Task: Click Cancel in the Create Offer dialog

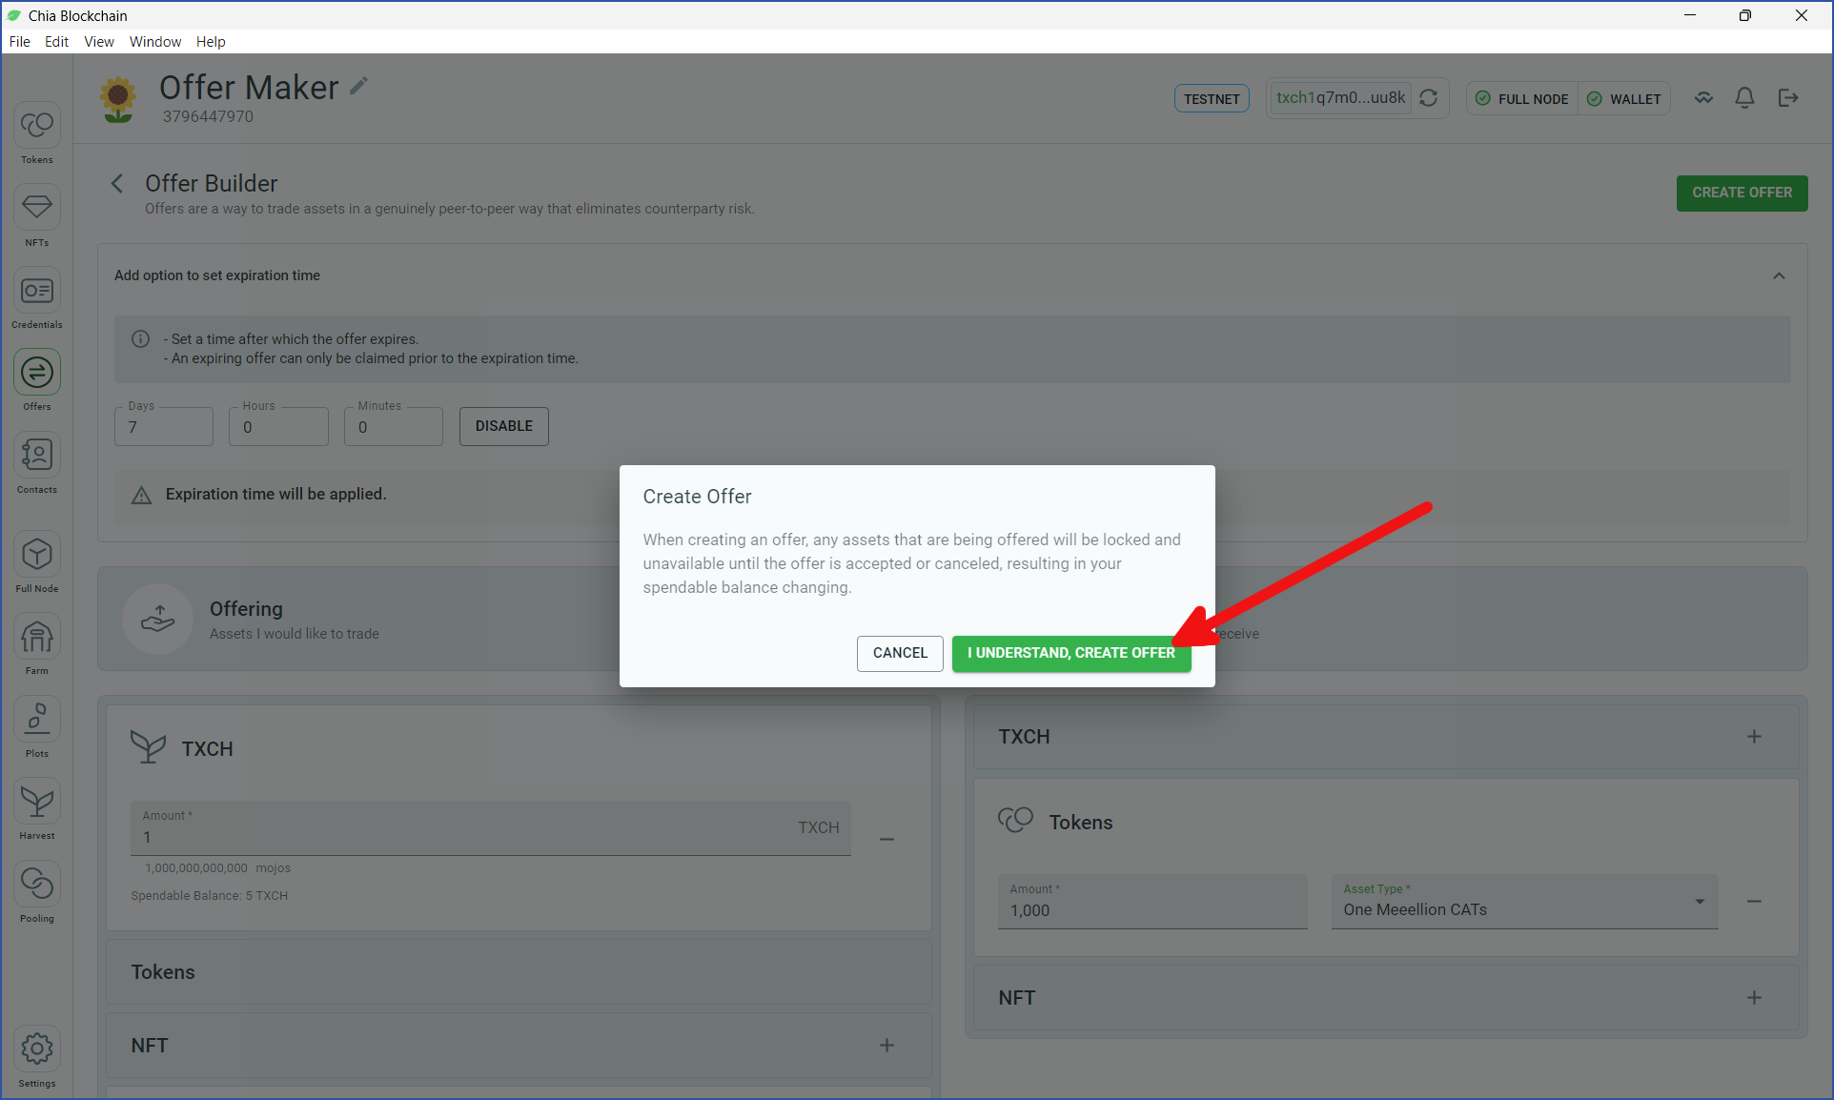Action: click(900, 653)
